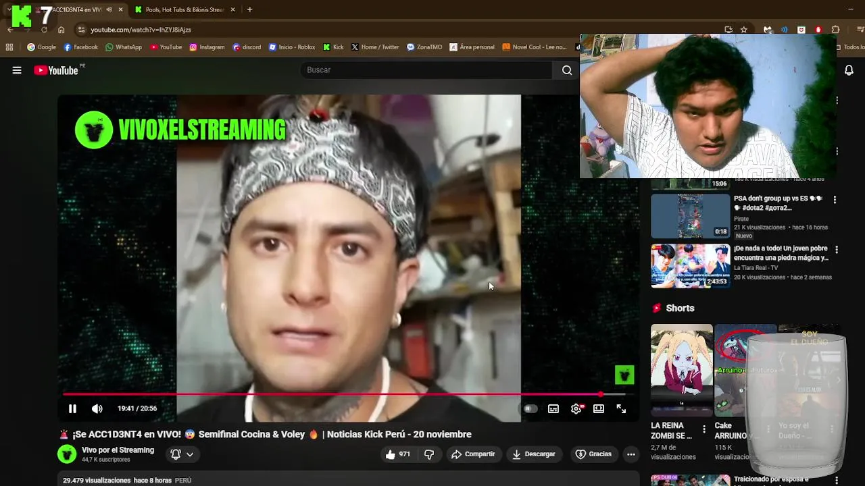865x486 pixels.
Task: Mute the ACC1D3NT4 tab audio icon
Action: [x=109, y=9]
